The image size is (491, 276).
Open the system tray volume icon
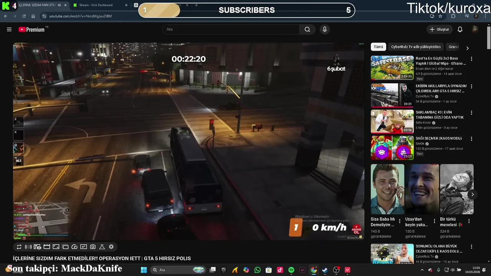pyautogui.click(x=453, y=270)
